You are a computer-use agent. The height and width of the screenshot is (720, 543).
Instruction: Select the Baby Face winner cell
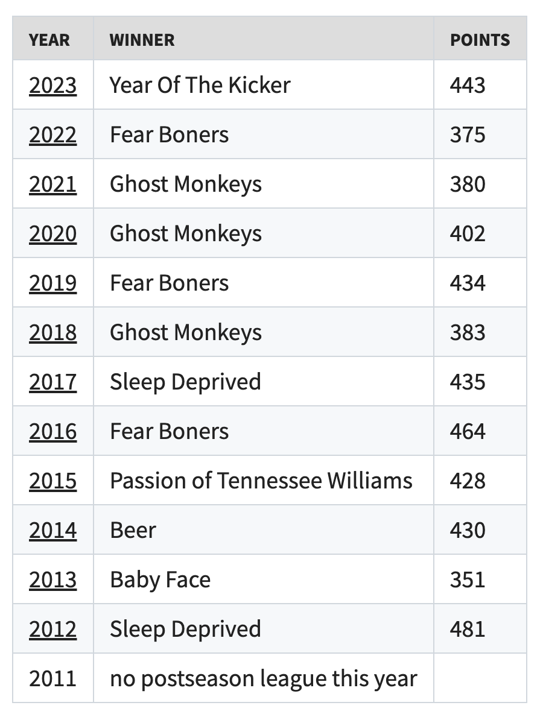tap(160, 579)
